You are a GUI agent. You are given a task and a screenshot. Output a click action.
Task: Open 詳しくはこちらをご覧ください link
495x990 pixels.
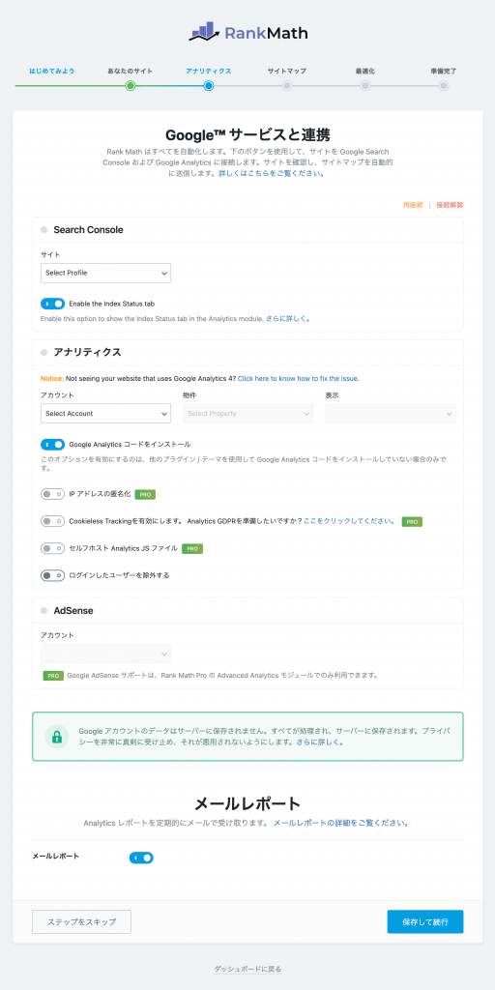(272, 173)
